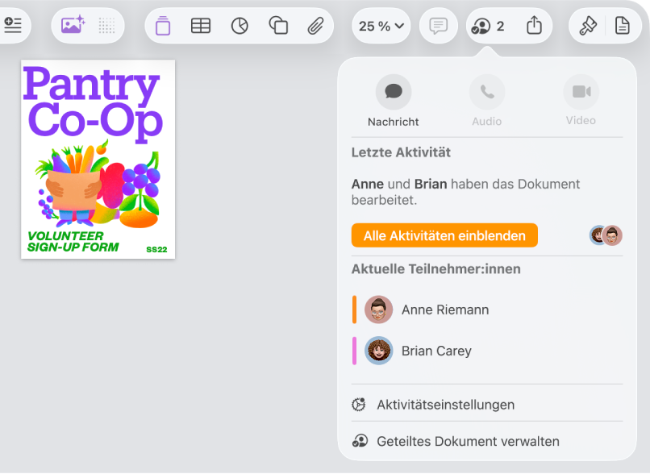This screenshot has height=474, width=650.
Task: Open the shapes insert tool
Action: 278,25
